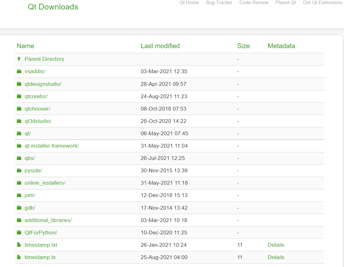Open the Code Review nav link
The height and width of the screenshot is (267, 344).
click(x=254, y=3)
